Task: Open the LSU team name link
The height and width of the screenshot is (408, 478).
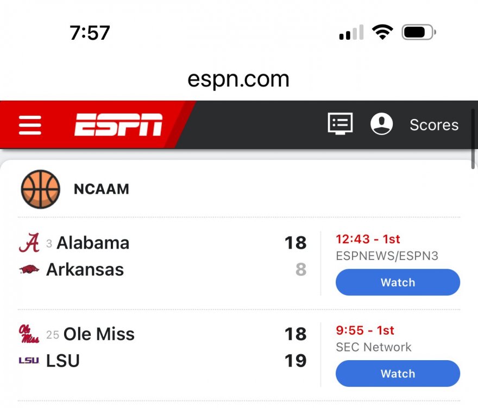Action: (63, 361)
